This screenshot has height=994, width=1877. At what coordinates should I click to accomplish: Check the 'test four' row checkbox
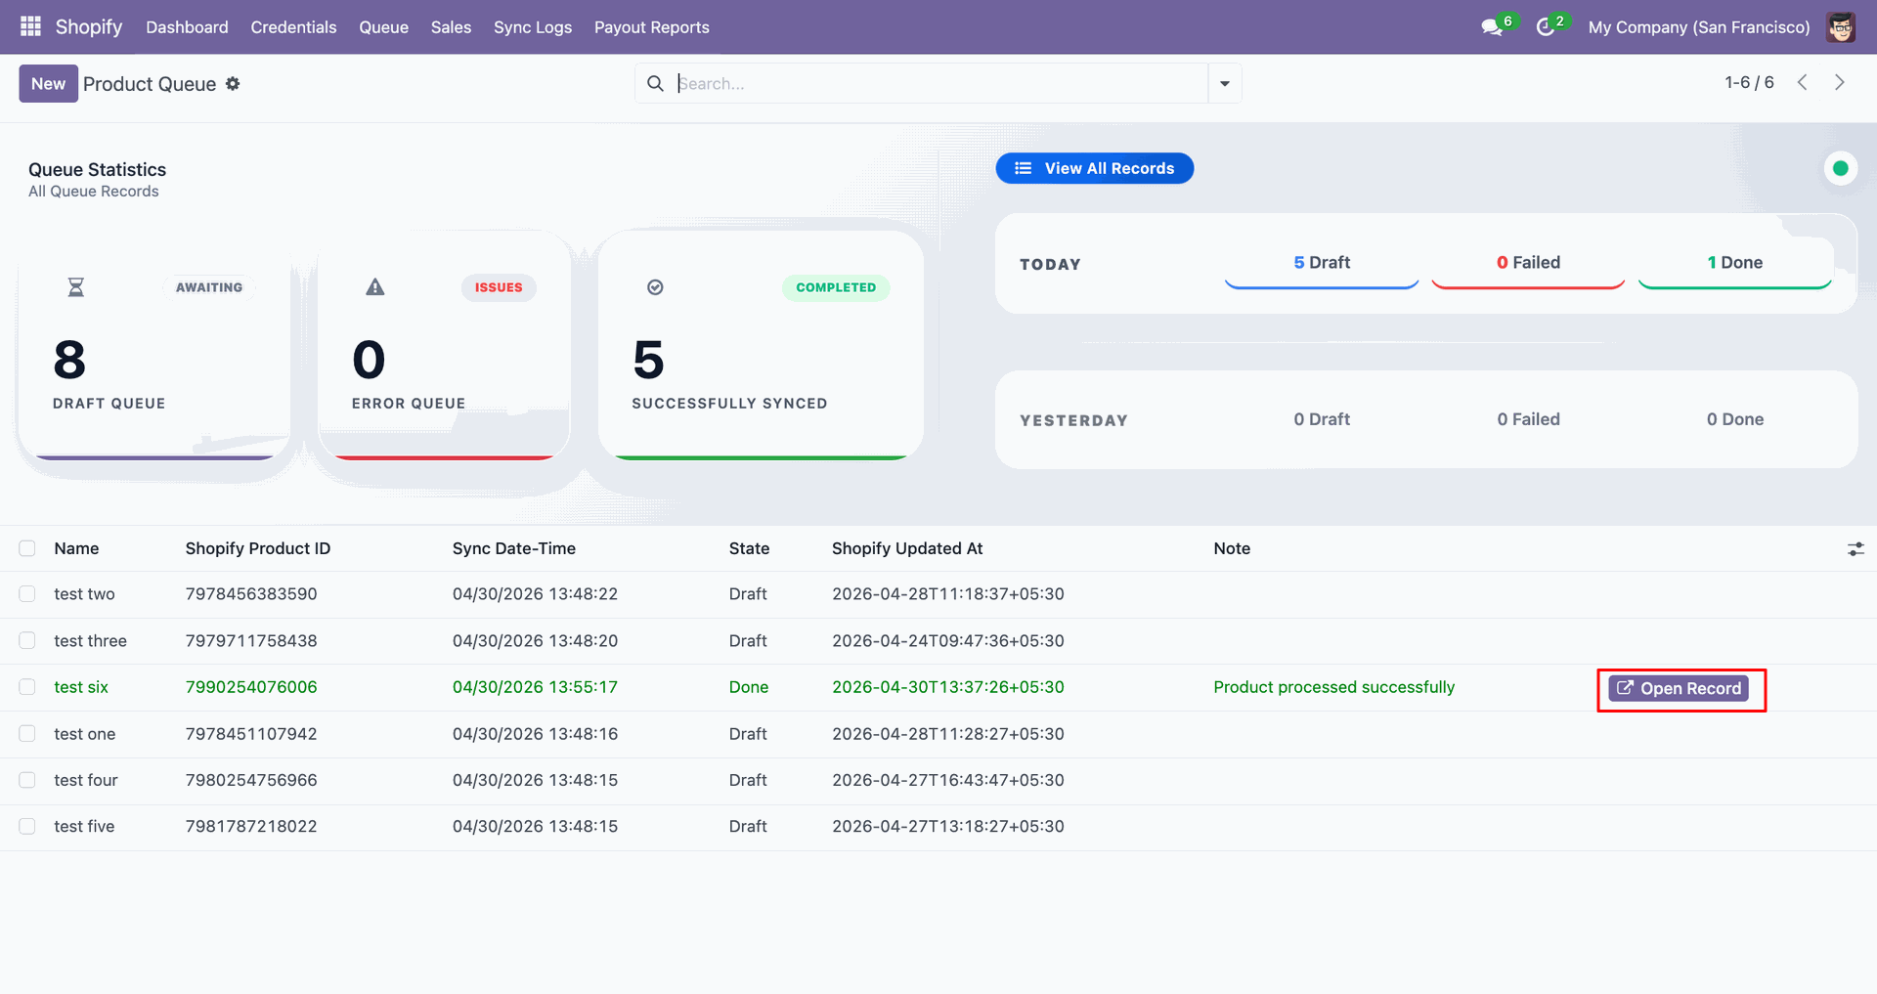[x=27, y=780]
